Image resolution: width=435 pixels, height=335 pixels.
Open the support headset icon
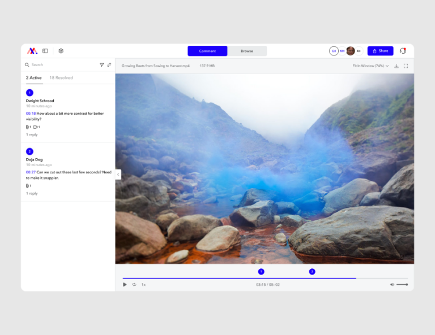(403, 51)
